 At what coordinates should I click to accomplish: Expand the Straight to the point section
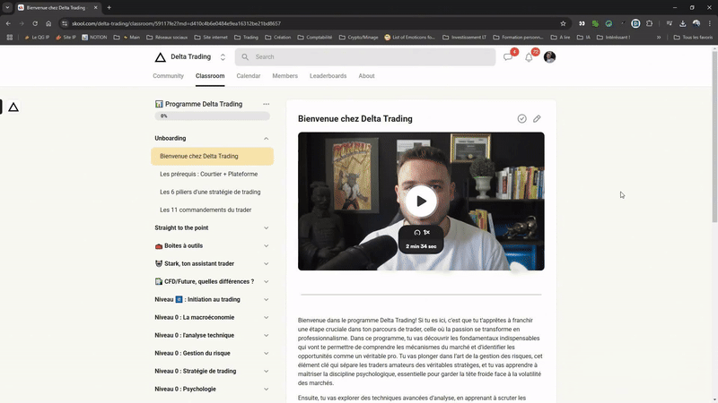pos(267,227)
